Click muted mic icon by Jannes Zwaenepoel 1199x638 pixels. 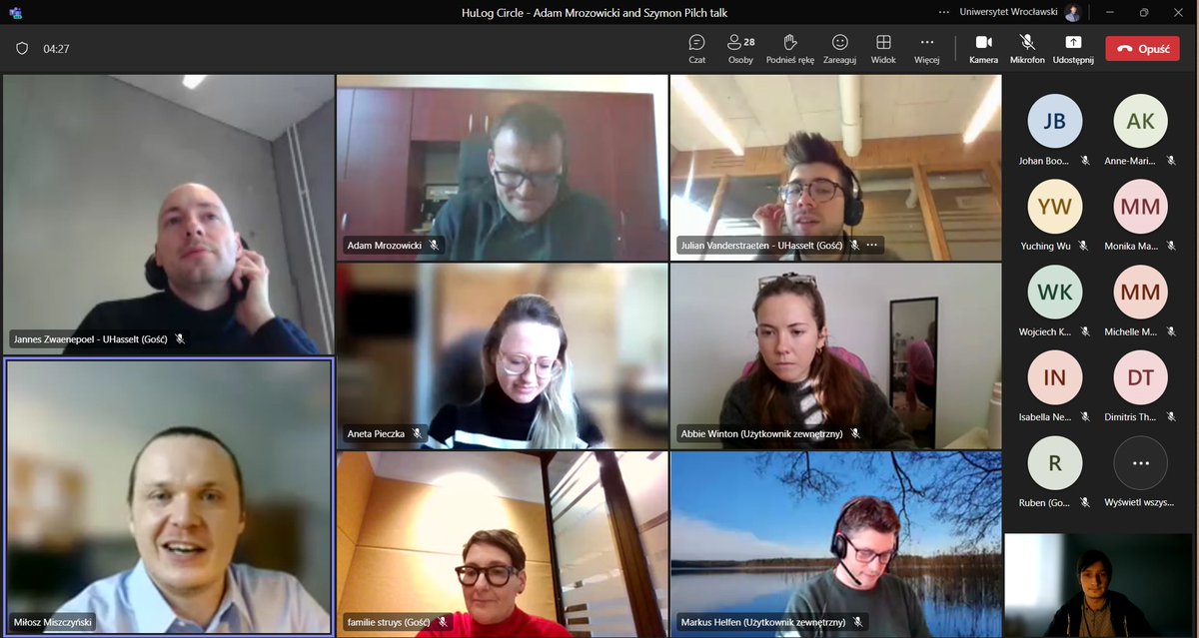click(x=180, y=338)
